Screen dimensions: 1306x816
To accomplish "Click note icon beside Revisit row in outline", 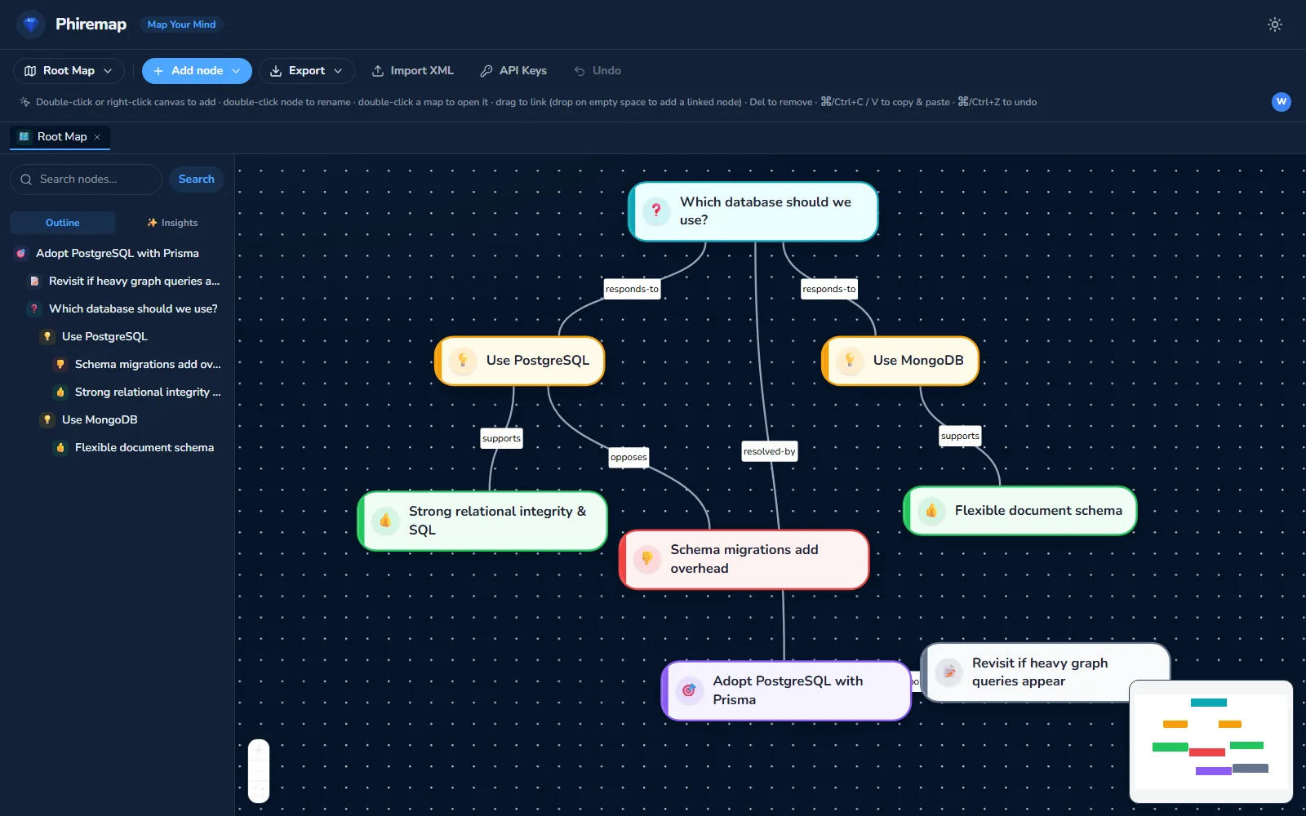I will (x=34, y=282).
